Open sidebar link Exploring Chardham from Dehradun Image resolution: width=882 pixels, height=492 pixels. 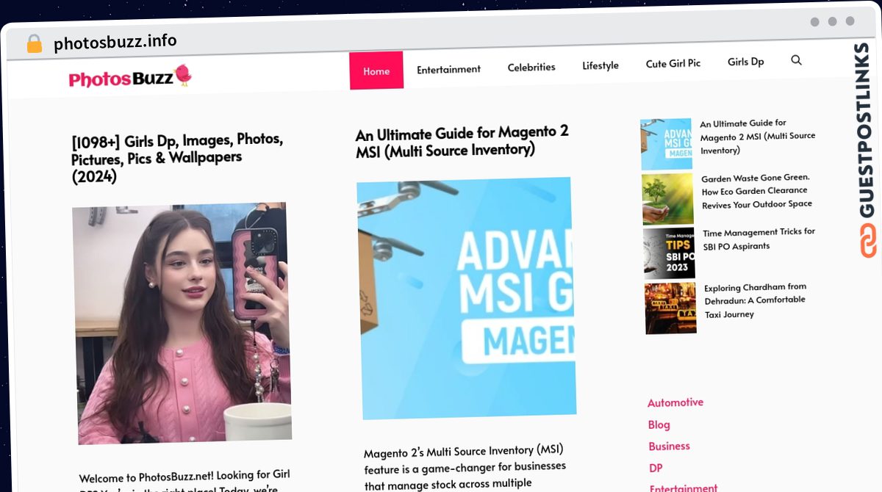point(756,300)
